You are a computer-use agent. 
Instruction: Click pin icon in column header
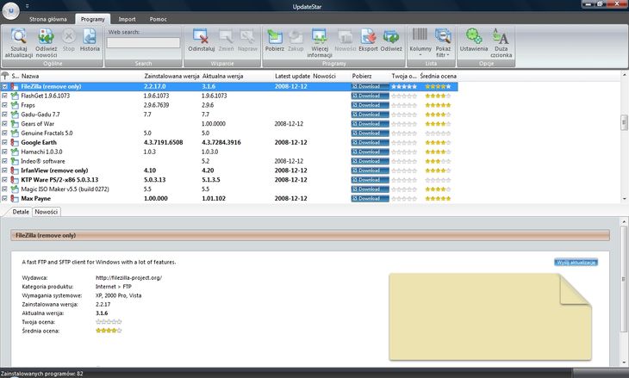tap(5, 76)
